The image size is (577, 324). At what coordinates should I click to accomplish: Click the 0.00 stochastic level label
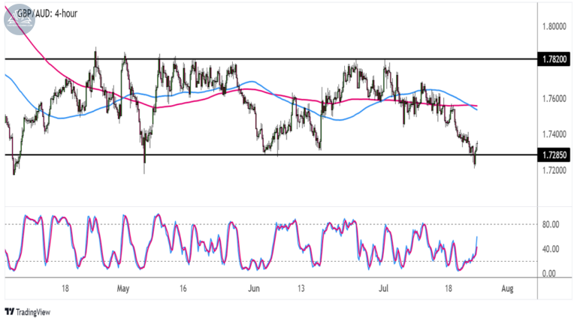[x=548, y=274]
